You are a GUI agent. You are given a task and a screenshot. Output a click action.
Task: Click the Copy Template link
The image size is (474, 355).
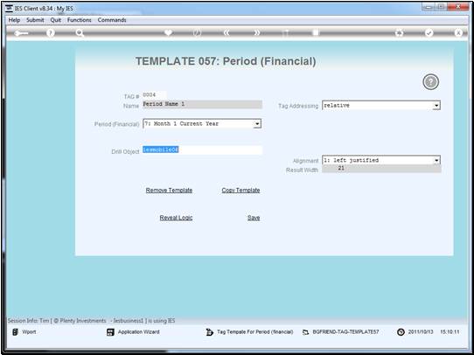(x=240, y=191)
